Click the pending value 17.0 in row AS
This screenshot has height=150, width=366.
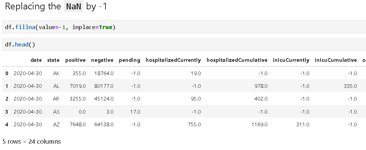click(135, 112)
